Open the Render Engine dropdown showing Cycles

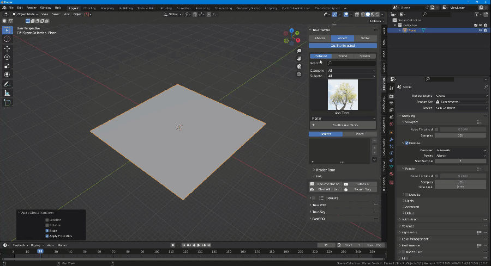[461, 96]
